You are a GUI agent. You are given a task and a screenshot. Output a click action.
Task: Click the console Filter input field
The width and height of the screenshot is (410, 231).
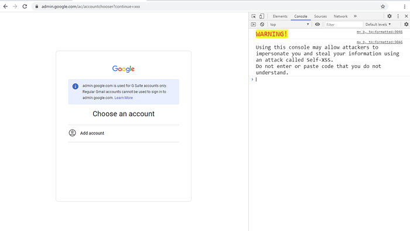click(x=344, y=24)
